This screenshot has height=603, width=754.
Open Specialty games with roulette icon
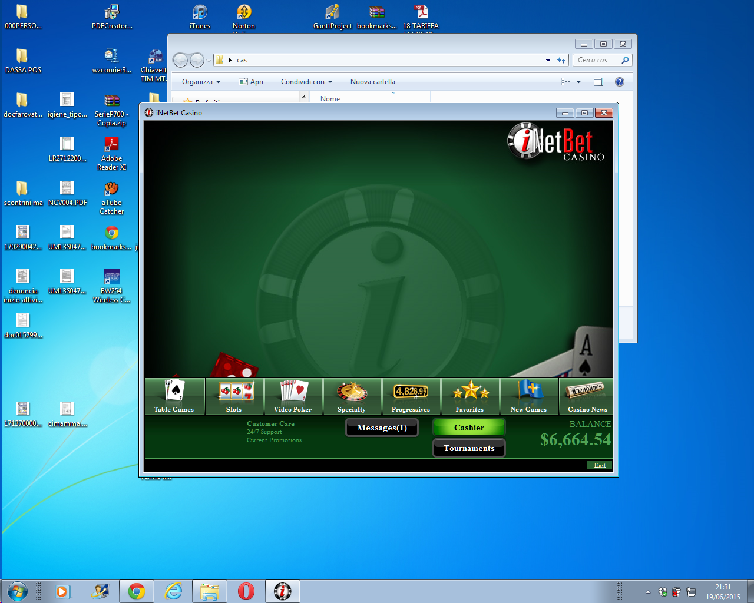(352, 396)
